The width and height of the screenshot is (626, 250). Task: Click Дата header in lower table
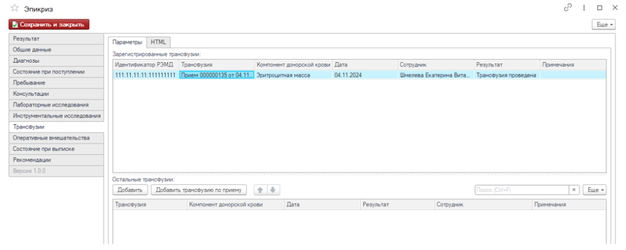323,204
